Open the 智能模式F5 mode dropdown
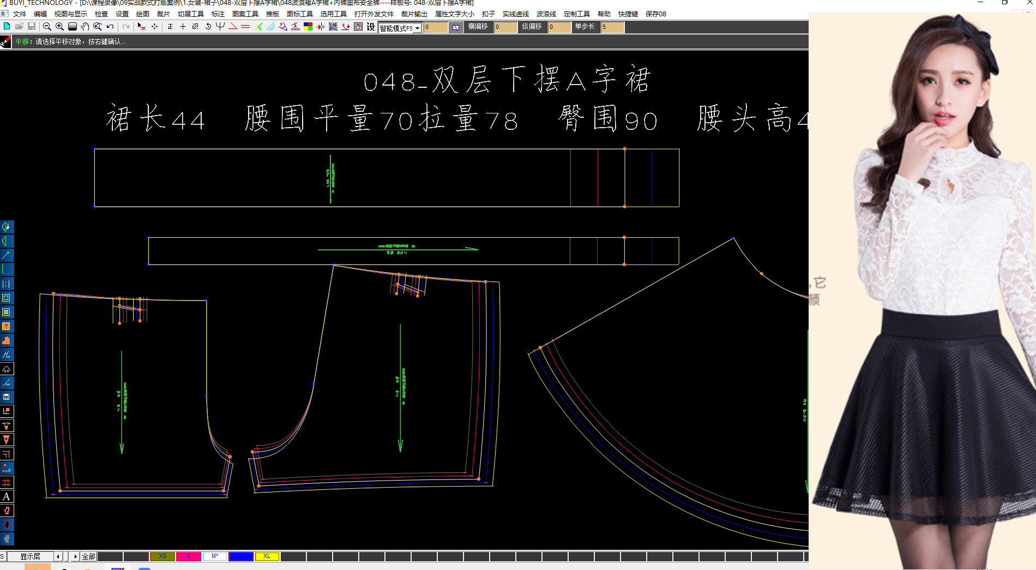 (417, 27)
